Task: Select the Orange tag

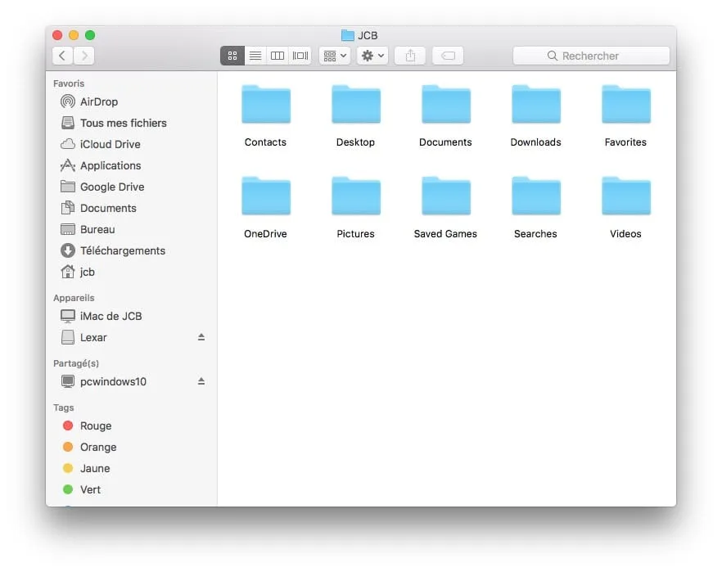Action: coord(131,447)
